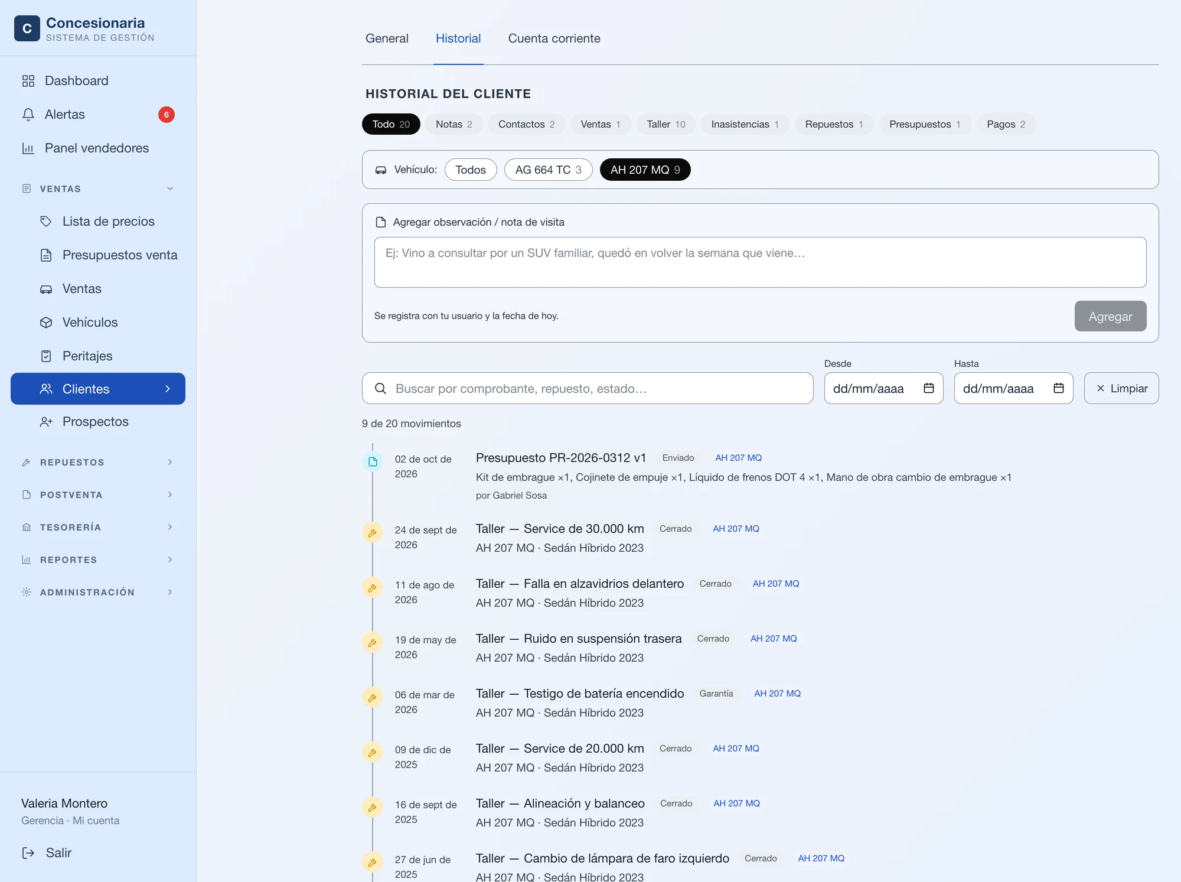Open Prospectos person-plus icon
The image size is (1181, 882).
(x=46, y=422)
